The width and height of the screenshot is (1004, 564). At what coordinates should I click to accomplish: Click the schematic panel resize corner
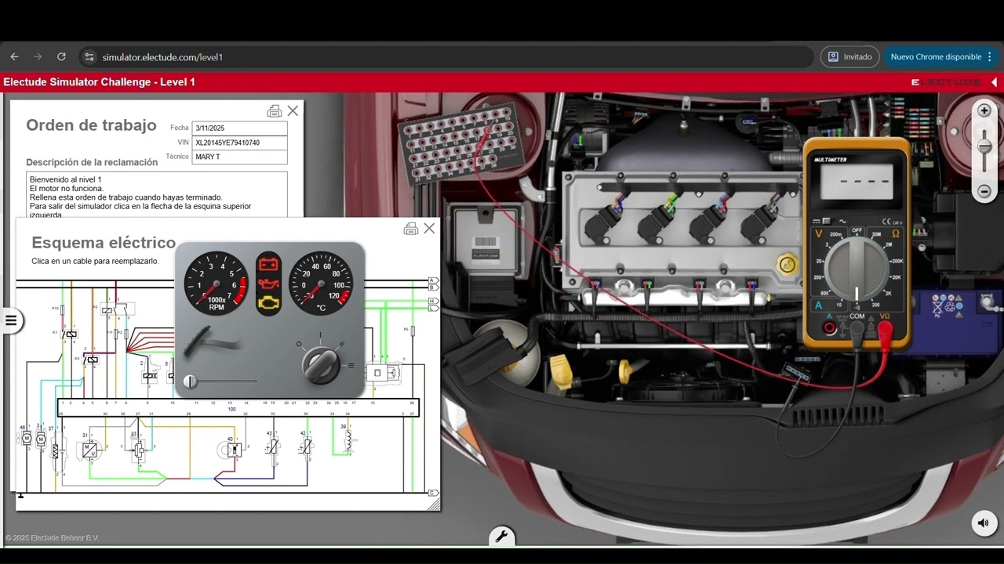(x=433, y=505)
